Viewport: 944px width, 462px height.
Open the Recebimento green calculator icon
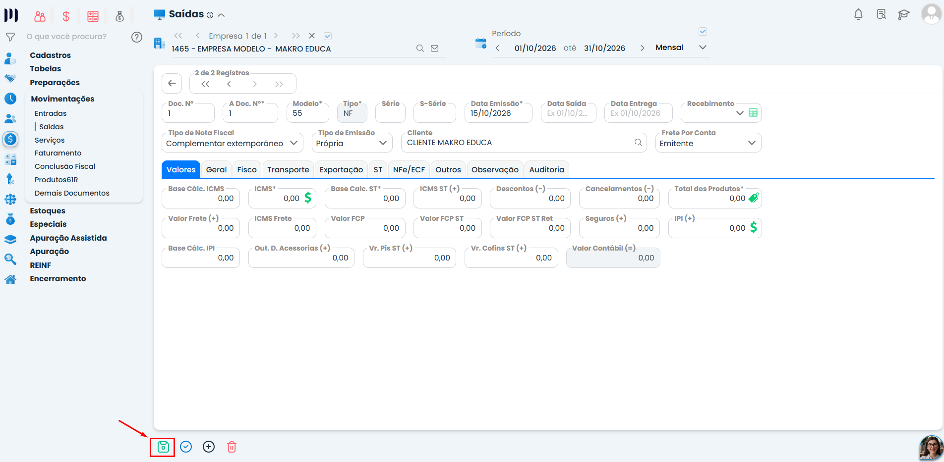(753, 113)
